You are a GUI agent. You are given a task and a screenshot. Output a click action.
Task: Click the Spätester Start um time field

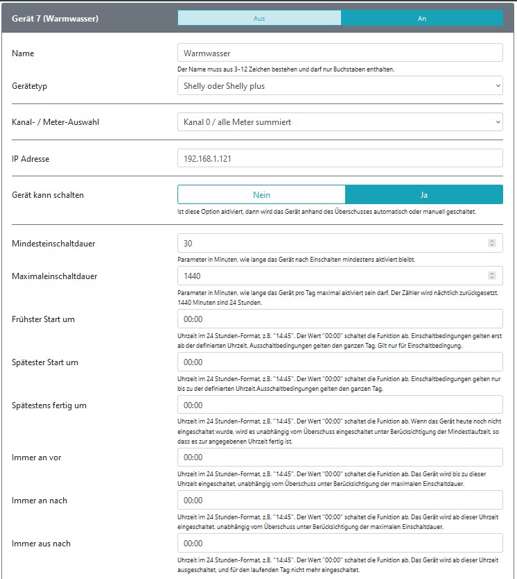(x=340, y=362)
